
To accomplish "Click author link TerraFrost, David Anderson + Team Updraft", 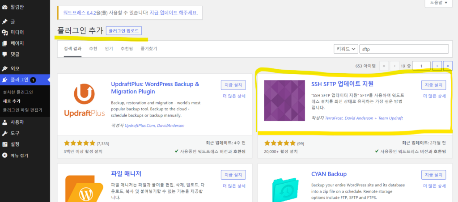I will [364, 118].
